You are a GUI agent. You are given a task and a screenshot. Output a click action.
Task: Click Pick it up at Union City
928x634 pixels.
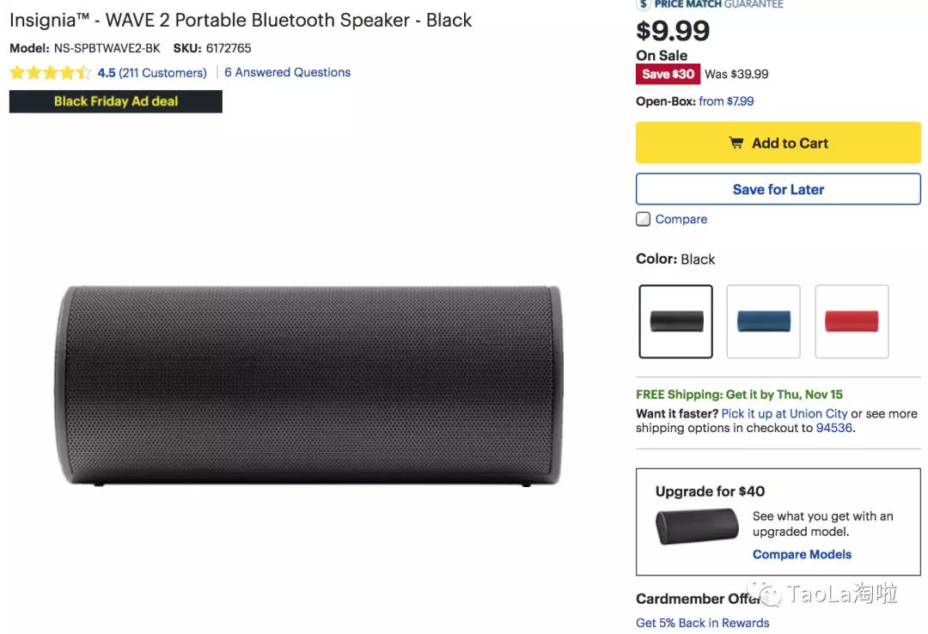click(785, 413)
